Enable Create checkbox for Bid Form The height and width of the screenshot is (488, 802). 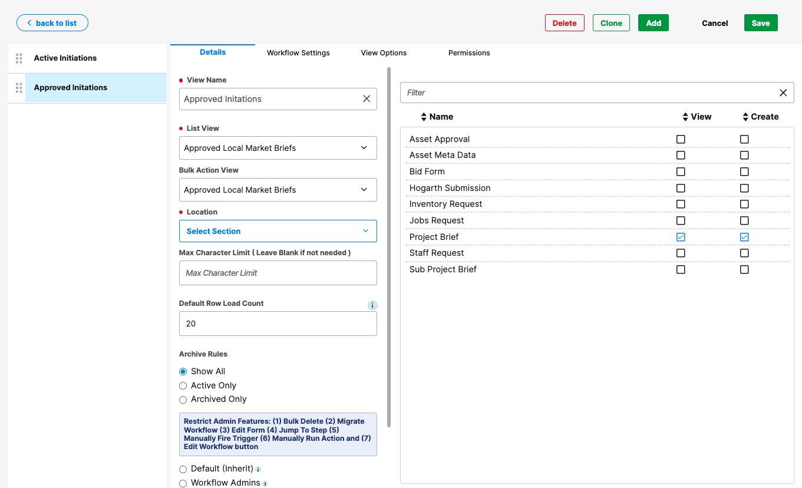(x=744, y=172)
